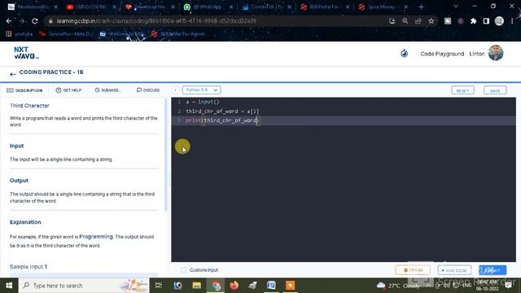Click the Explanation heading
Viewport: 521px width, 293px height.
(x=25, y=222)
